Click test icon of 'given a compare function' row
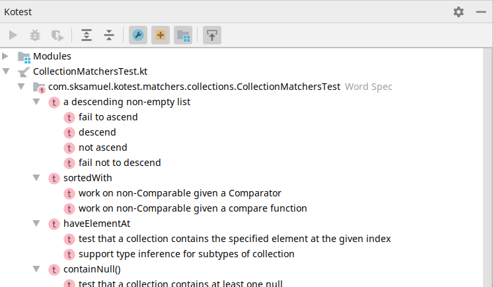This screenshot has width=493, height=287. [x=69, y=209]
